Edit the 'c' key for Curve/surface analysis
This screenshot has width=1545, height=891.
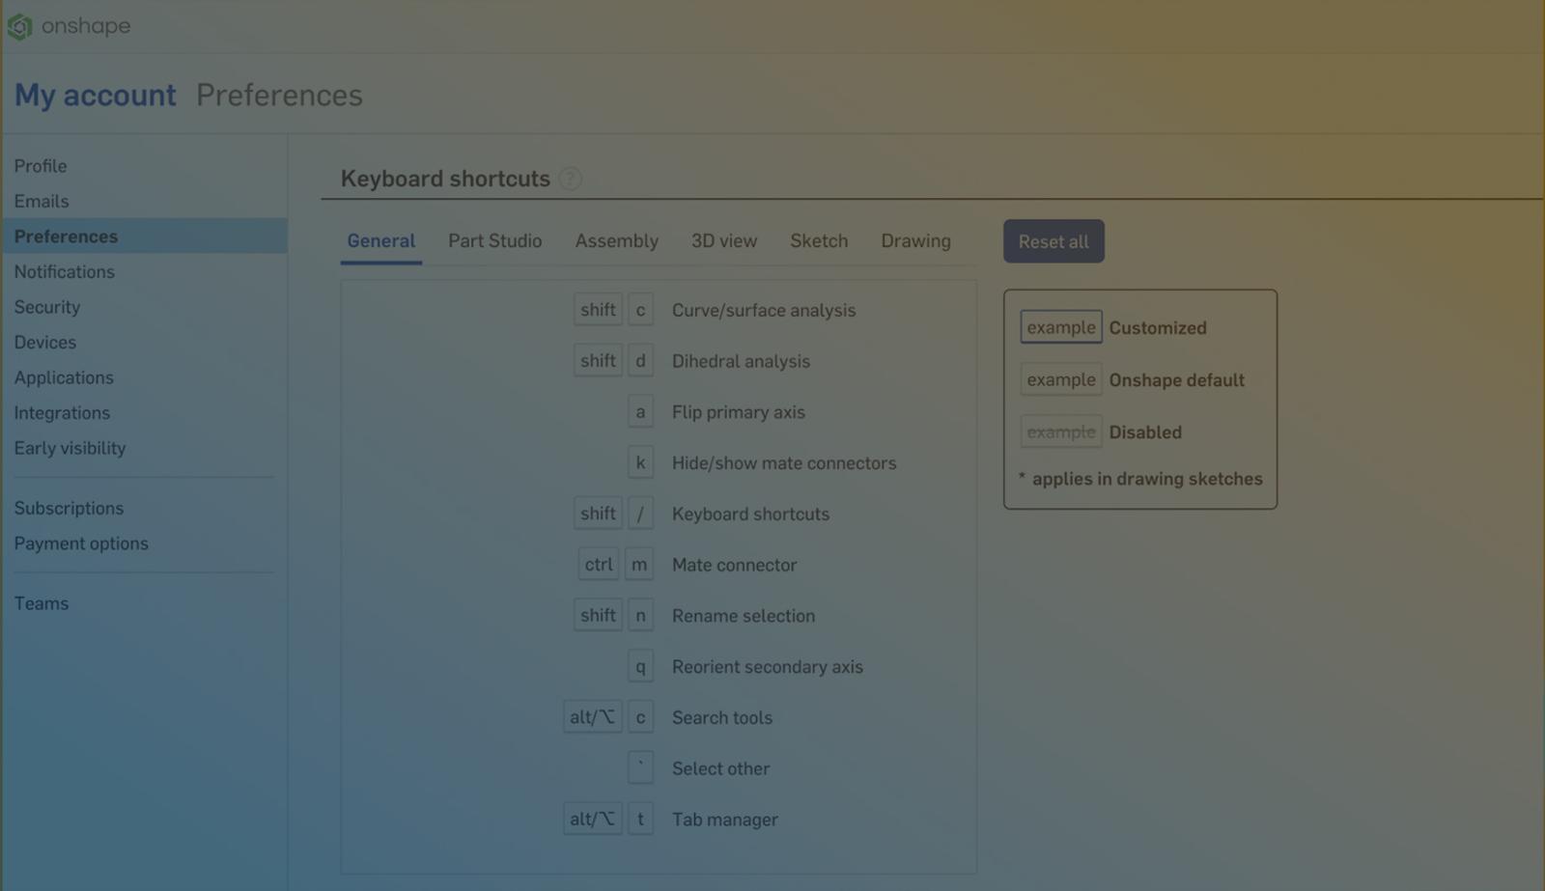point(640,310)
